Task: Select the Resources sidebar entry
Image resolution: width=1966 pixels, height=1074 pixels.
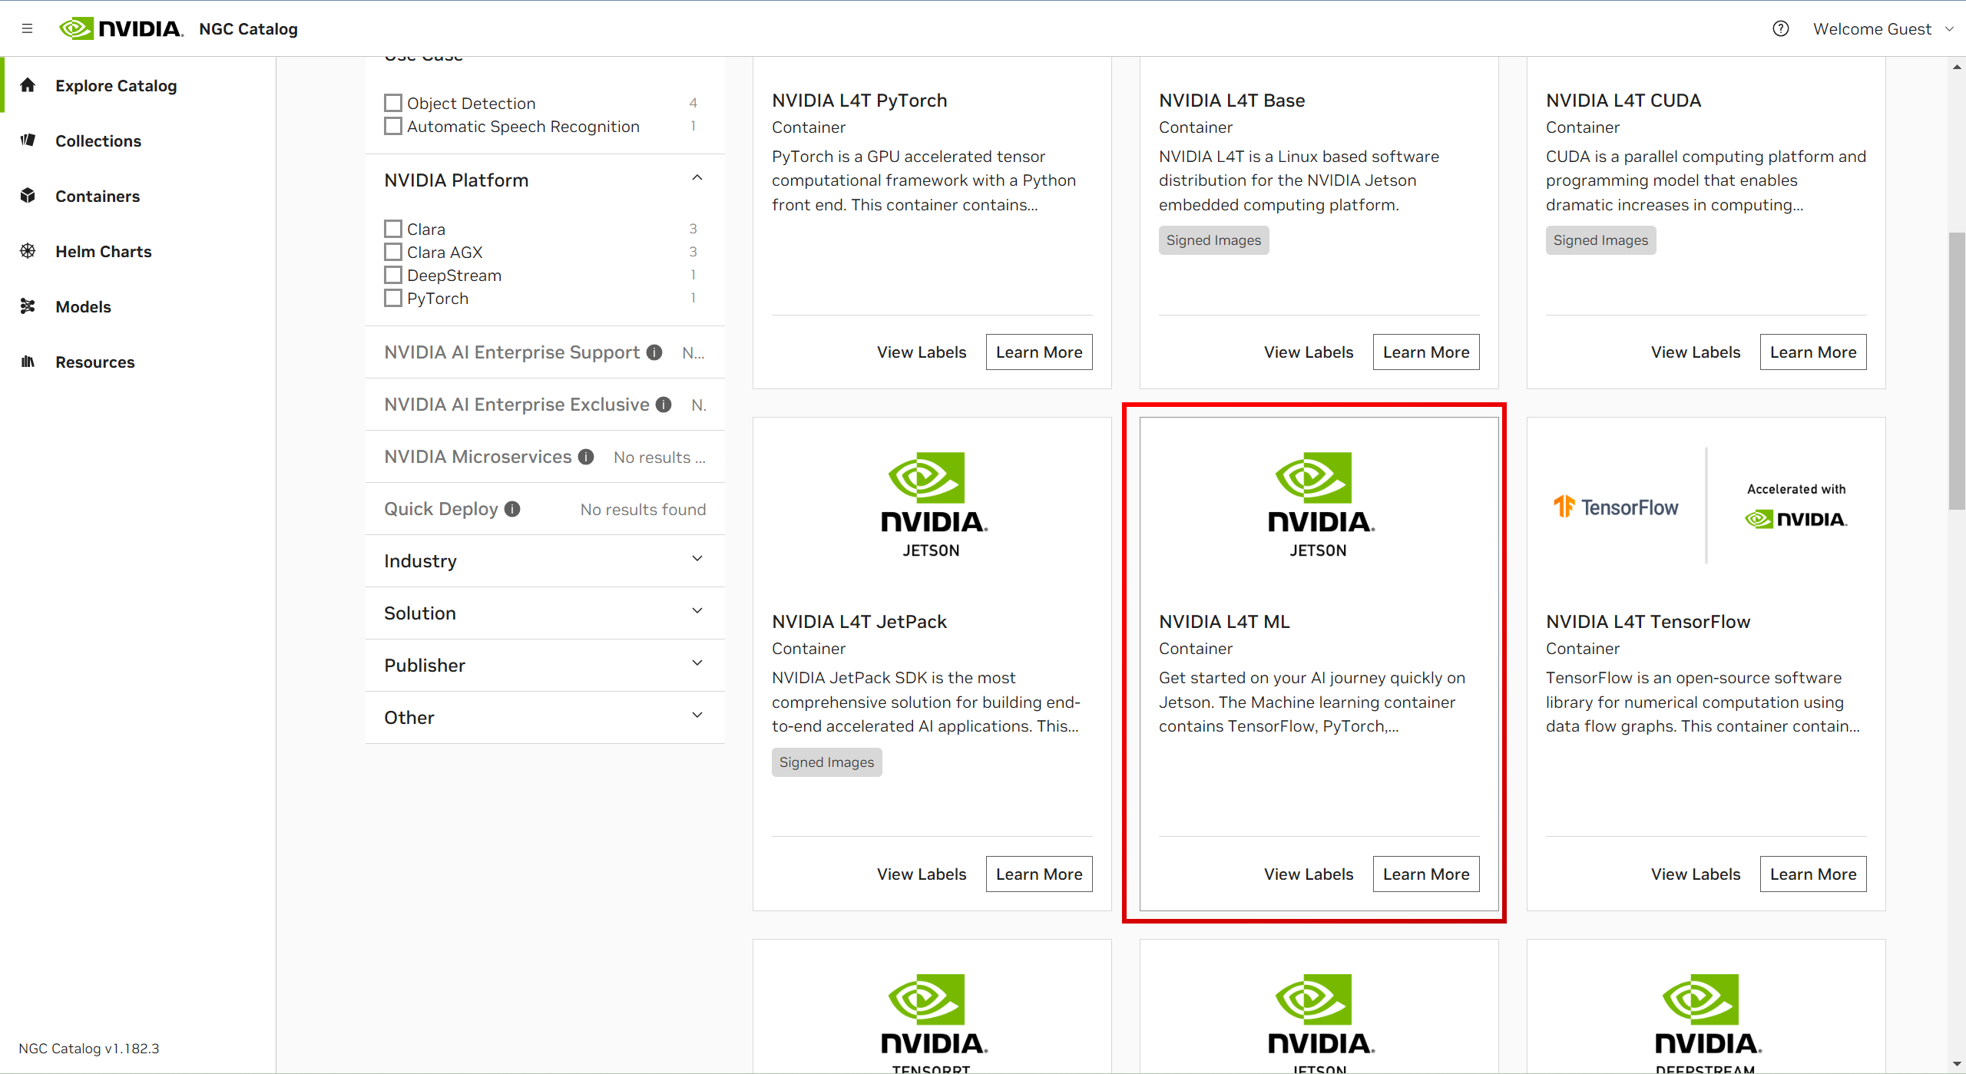Action: pos(28,362)
